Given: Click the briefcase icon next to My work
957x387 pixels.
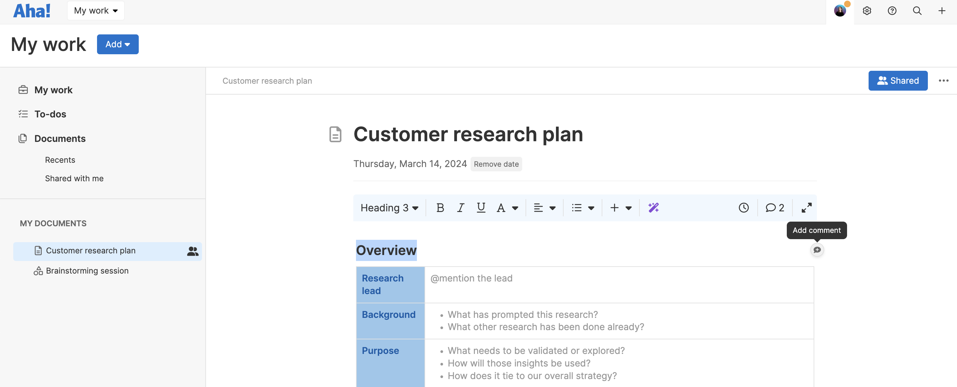Looking at the screenshot, I should click(x=23, y=89).
